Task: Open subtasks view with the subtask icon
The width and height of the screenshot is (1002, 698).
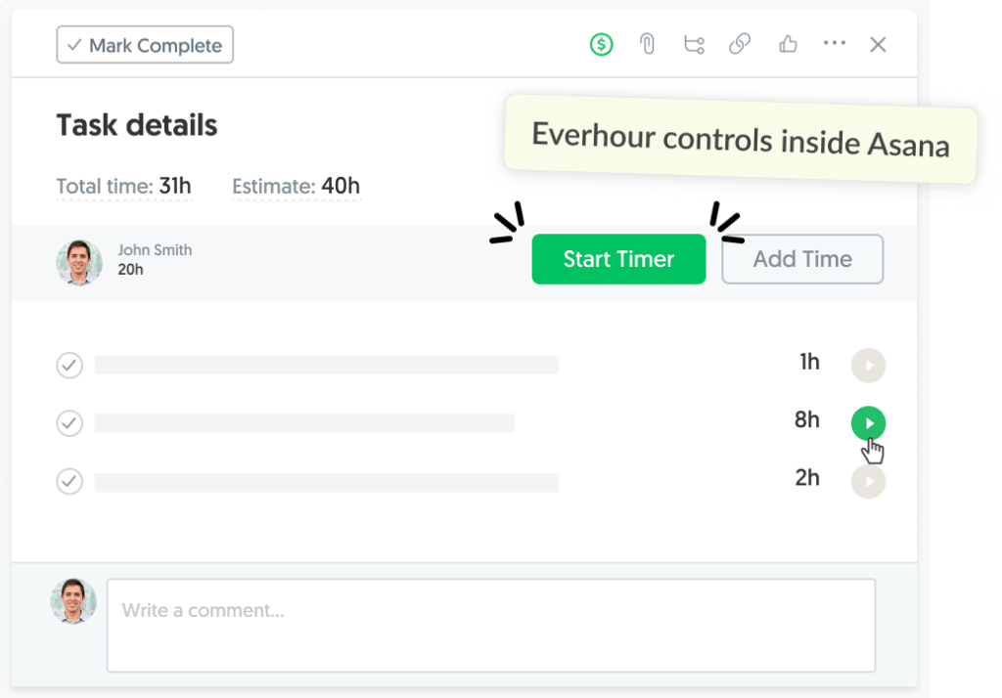Action: pos(694,44)
